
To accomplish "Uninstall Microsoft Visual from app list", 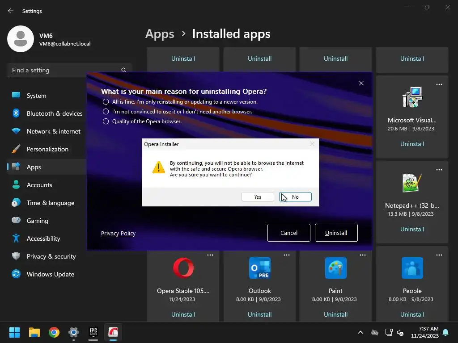I will 412,144.
